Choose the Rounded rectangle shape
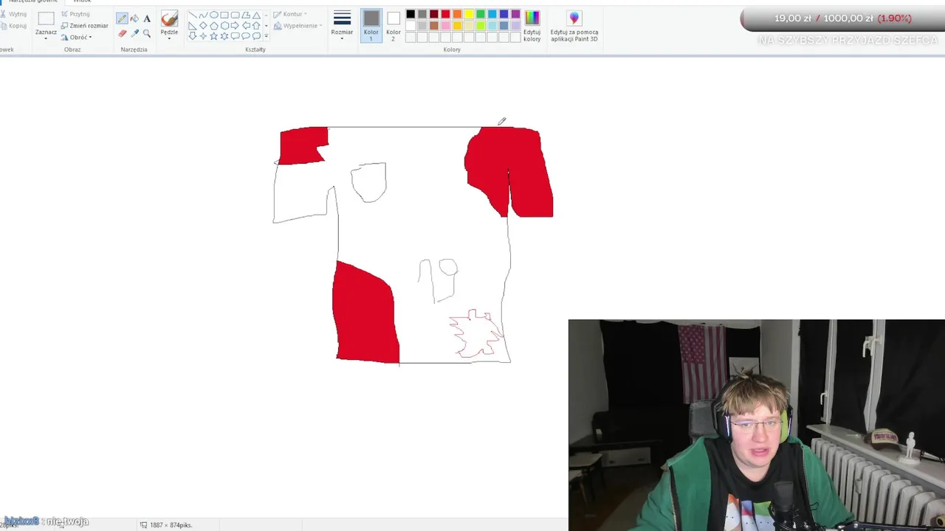Image resolution: width=945 pixels, height=531 pixels. tap(235, 15)
